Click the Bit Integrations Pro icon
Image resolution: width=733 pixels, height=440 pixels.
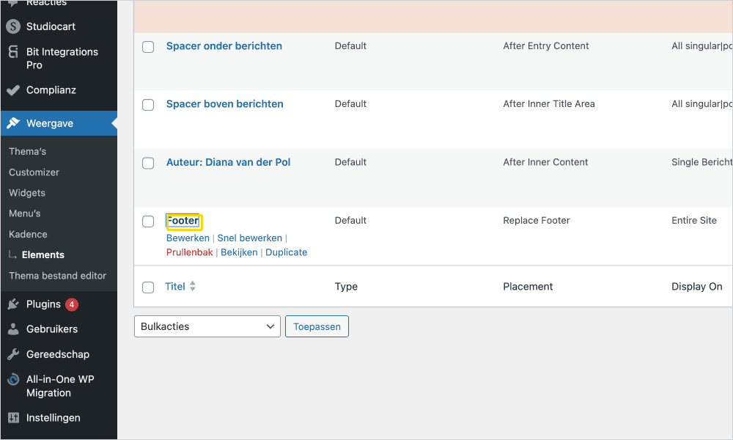coord(13,52)
